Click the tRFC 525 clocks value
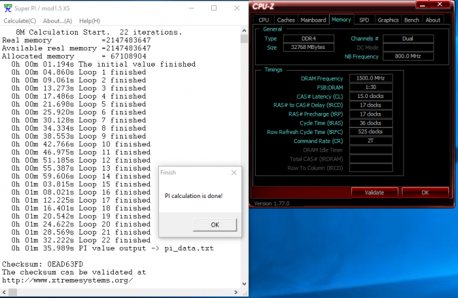This screenshot has width=458, height=298. tap(371, 131)
